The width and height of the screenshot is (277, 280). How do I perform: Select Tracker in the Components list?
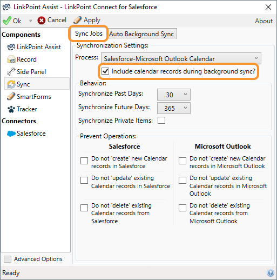27,109
